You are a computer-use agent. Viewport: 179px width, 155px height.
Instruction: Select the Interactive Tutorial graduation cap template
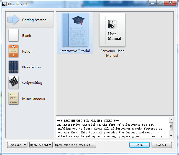(75, 30)
